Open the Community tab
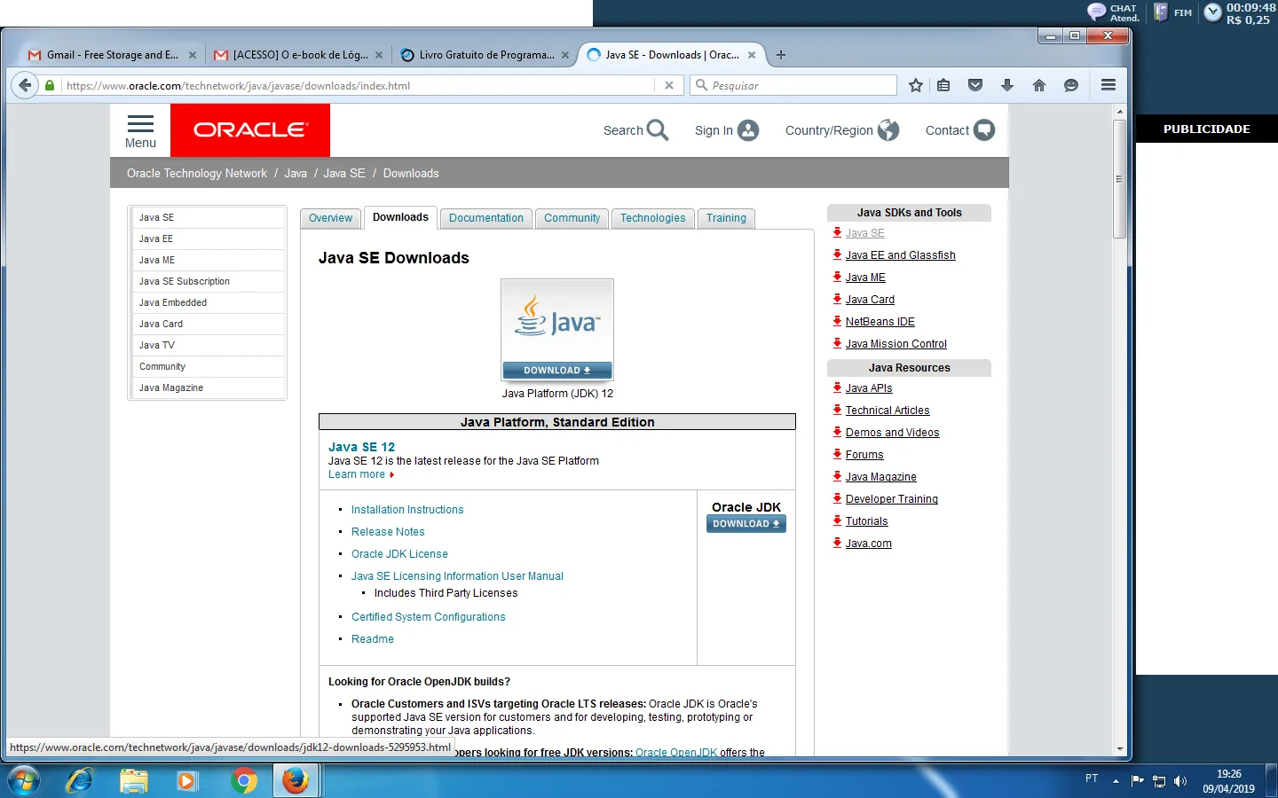The width and height of the screenshot is (1278, 798). tap(572, 218)
